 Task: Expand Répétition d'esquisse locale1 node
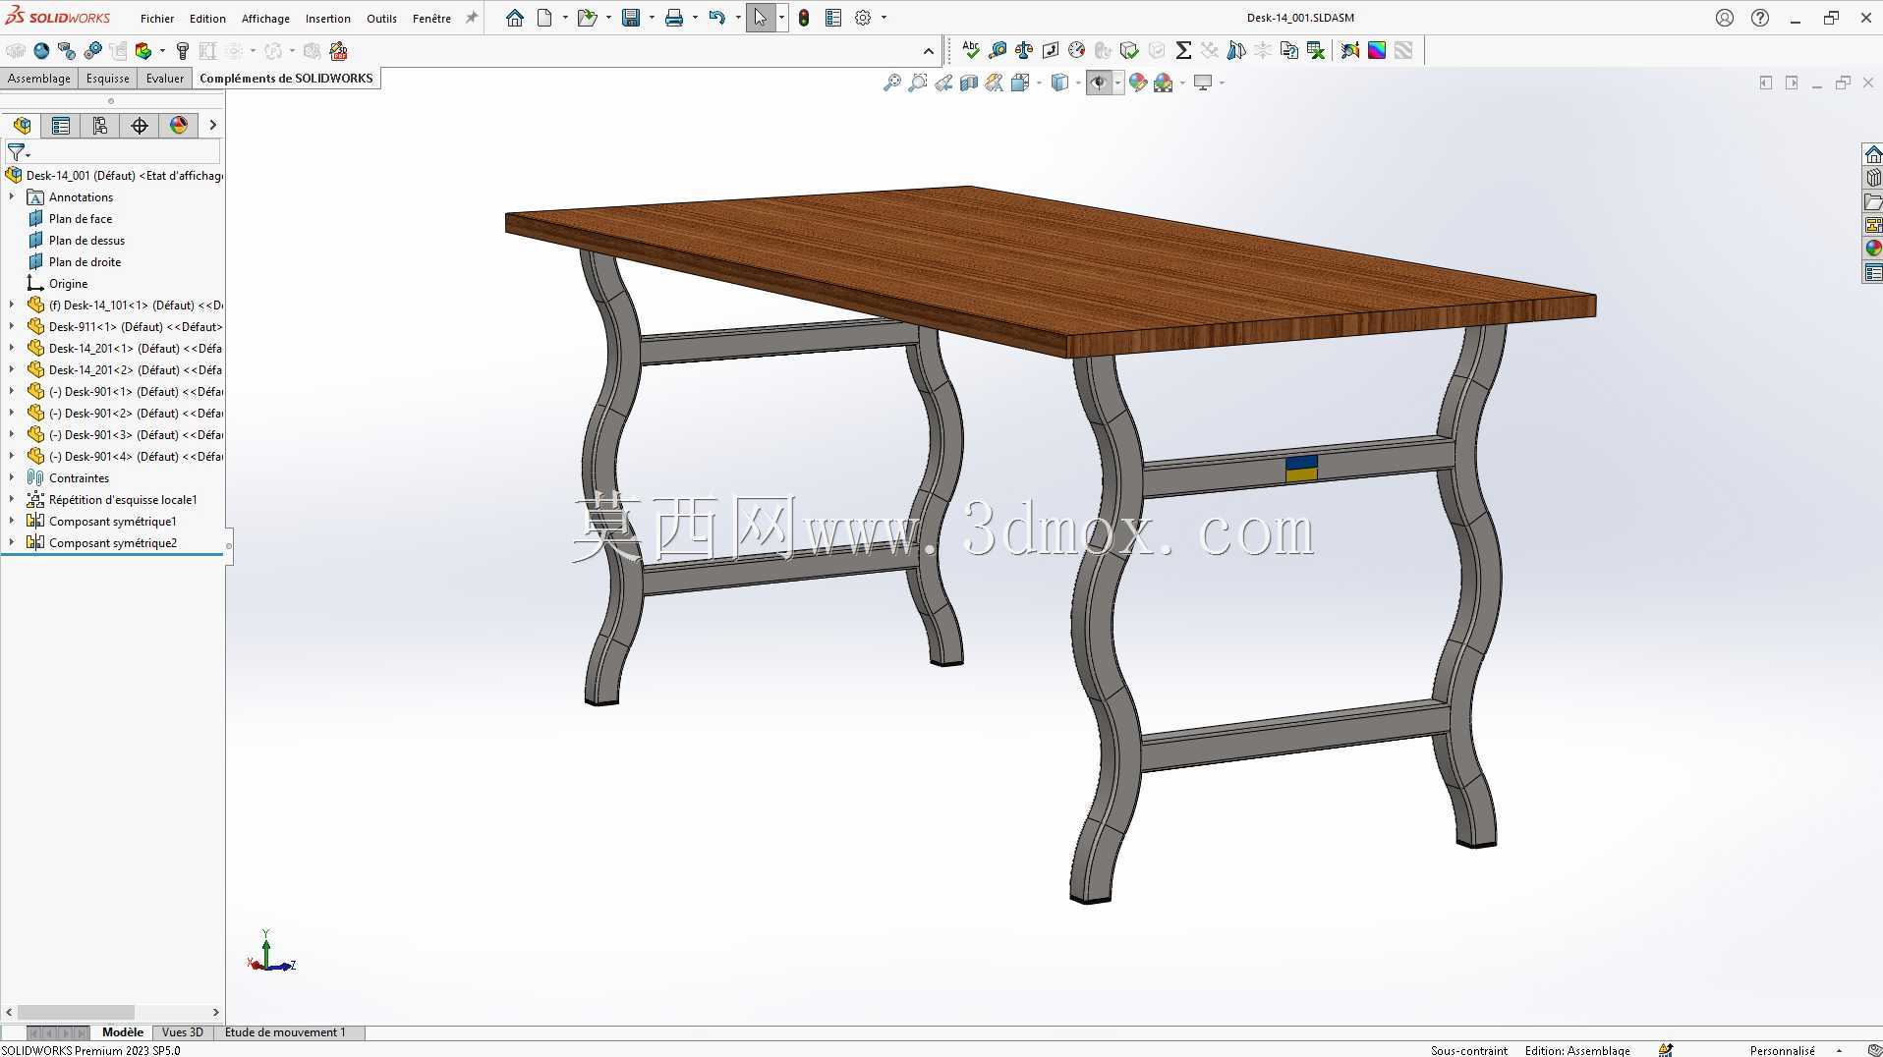tap(12, 499)
